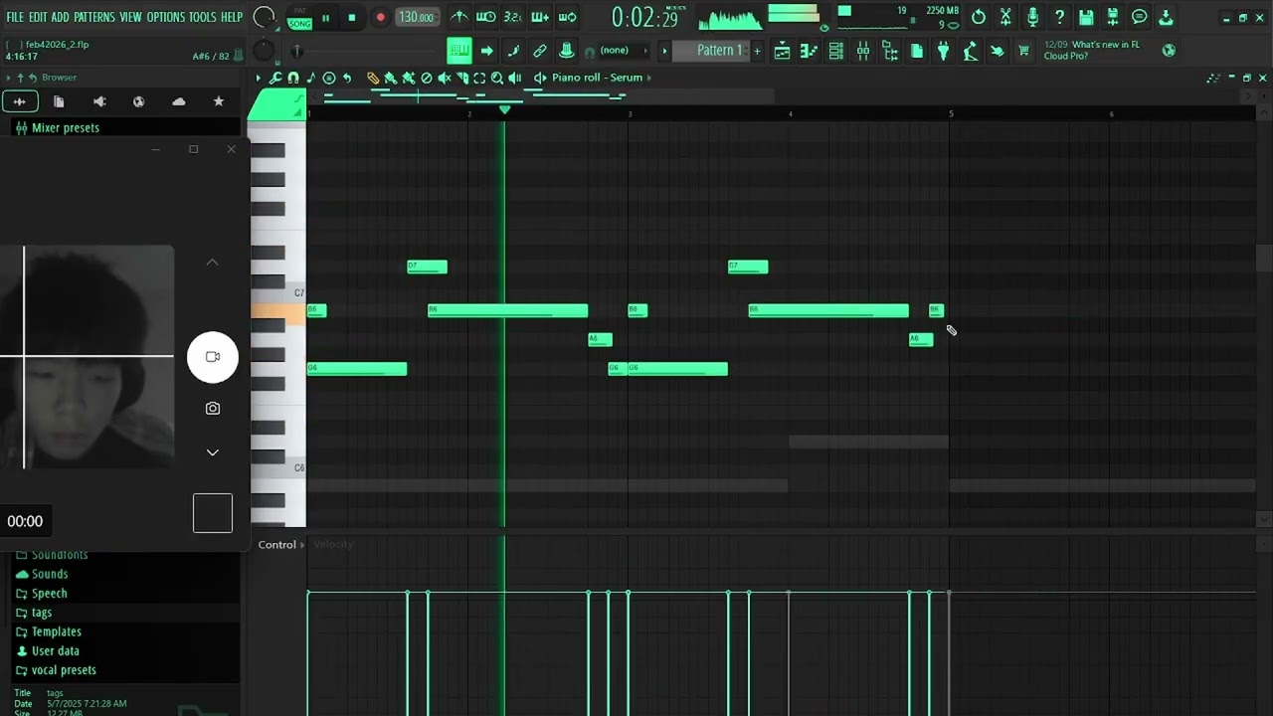The width and height of the screenshot is (1273, 716).
Task: Select the Templates browser folder
Action: point(57,631)
